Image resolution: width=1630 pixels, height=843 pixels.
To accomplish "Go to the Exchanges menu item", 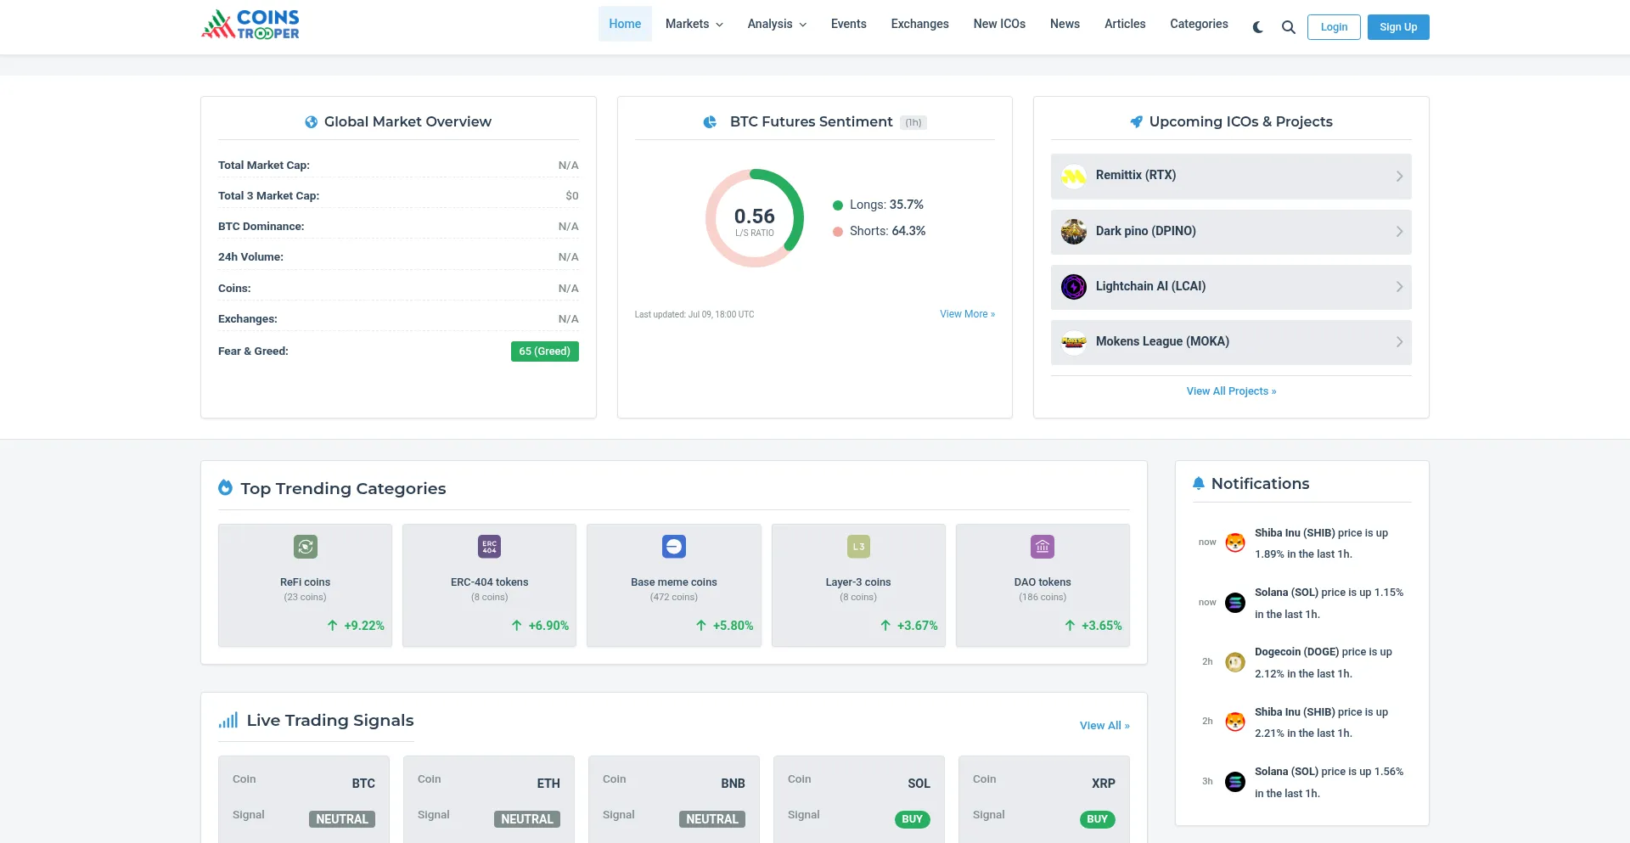I will pos(919,24).
